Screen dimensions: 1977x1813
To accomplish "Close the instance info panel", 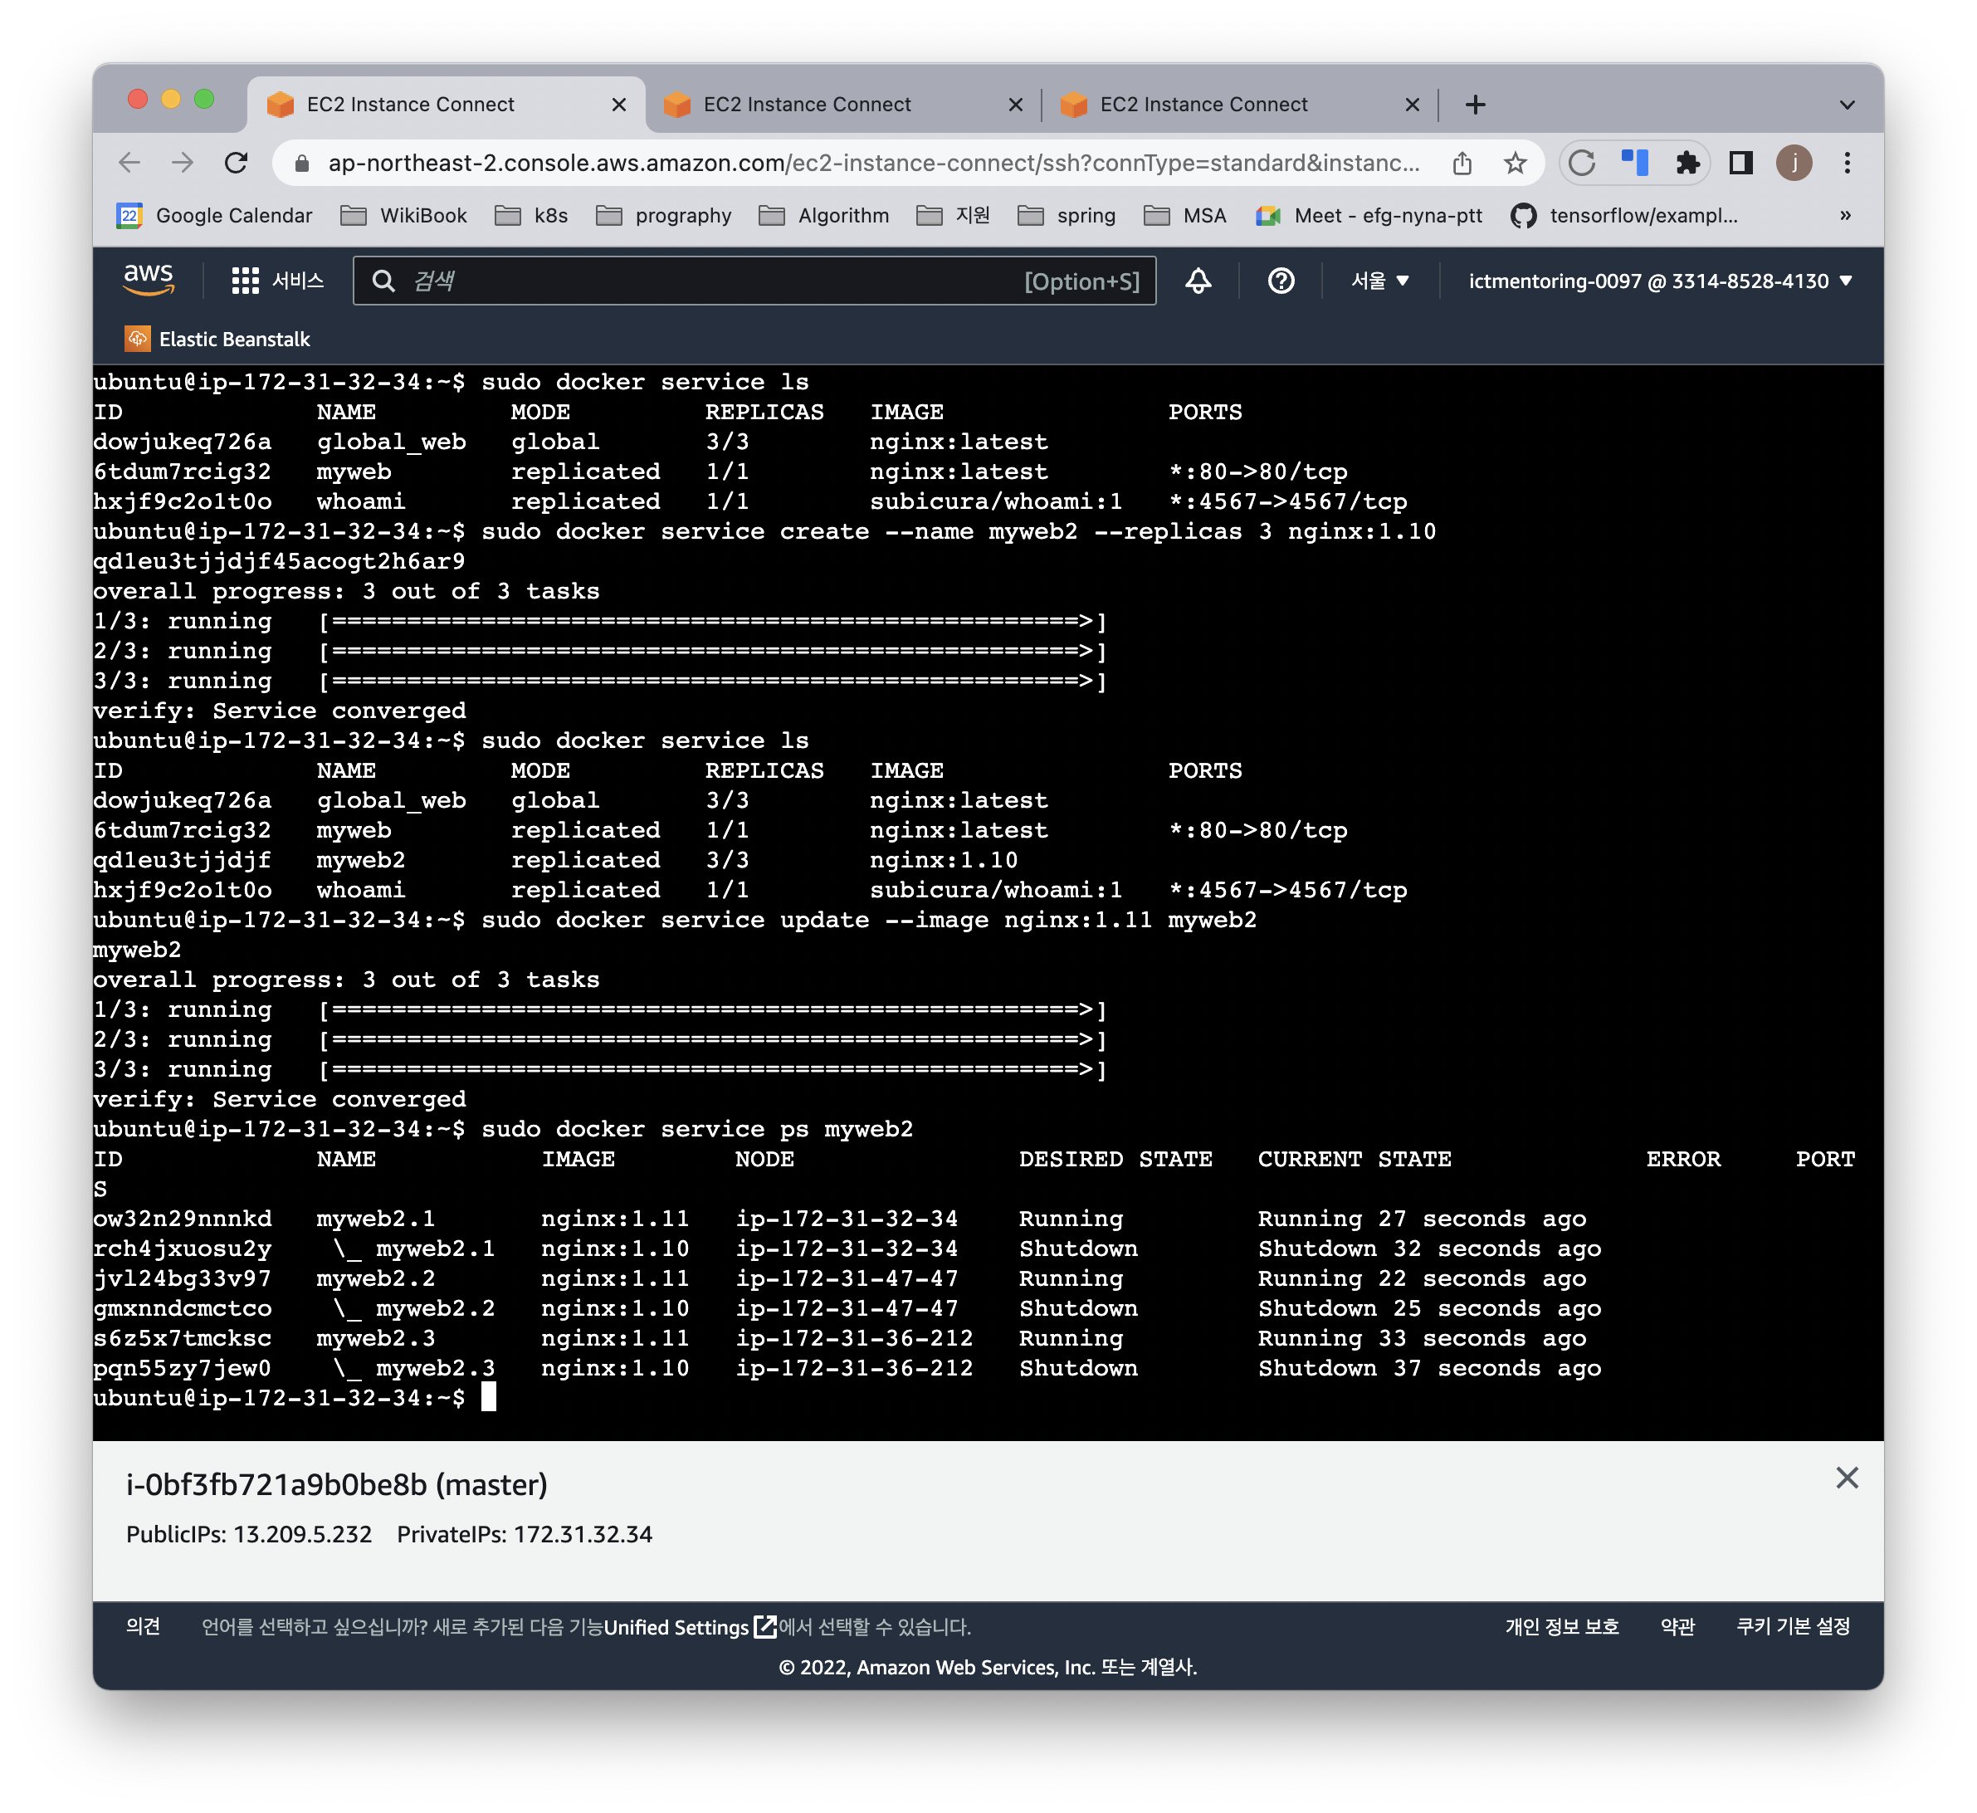I will [x=1846, y=1478].
